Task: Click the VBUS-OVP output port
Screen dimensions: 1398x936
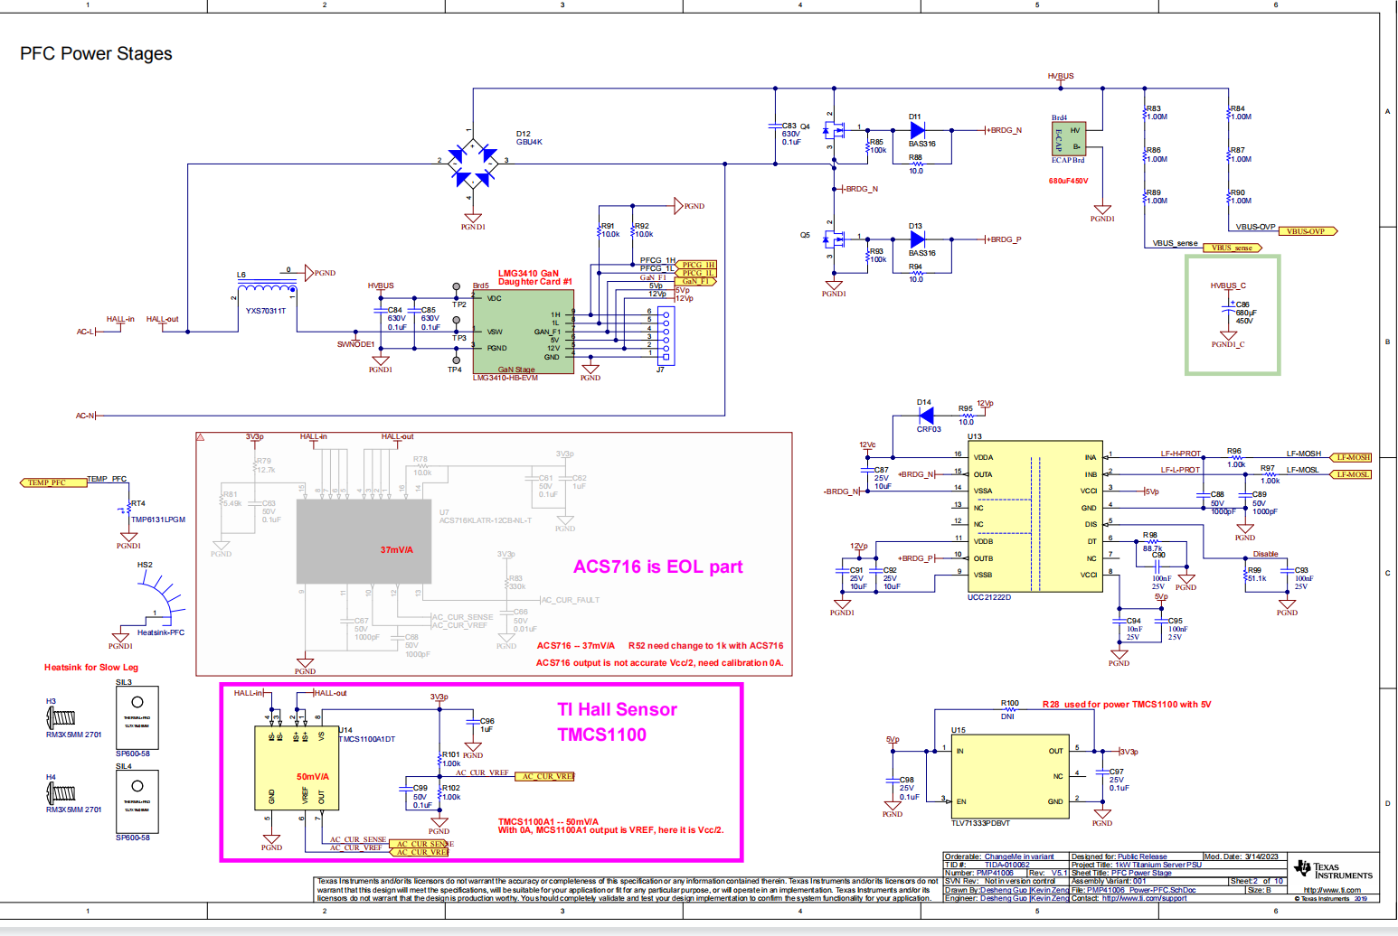Action: coord(1308,231)
